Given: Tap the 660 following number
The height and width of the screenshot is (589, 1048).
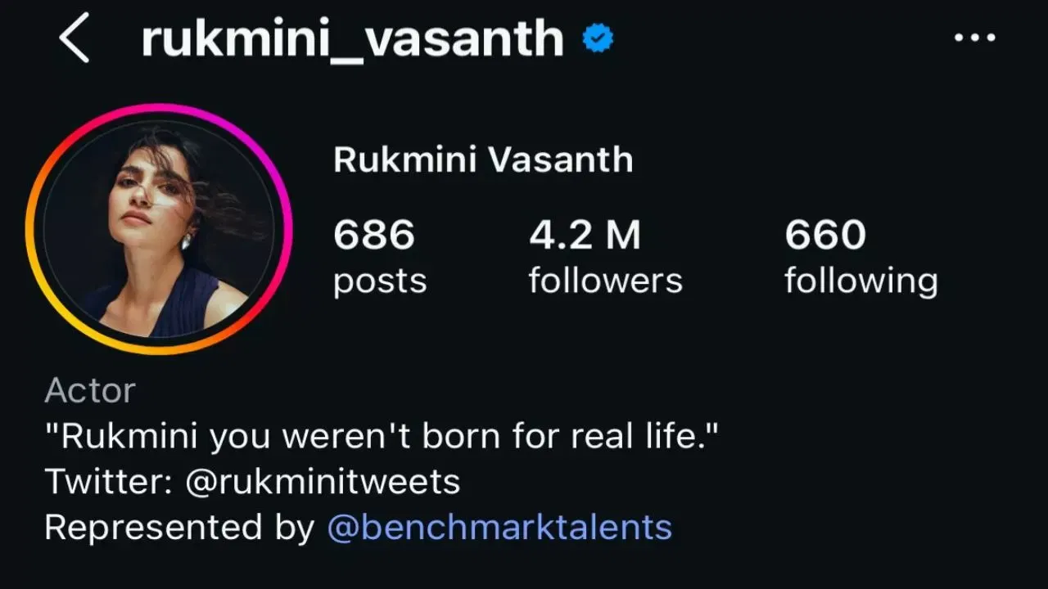Looking at the screenshot, I should [824, 236].
